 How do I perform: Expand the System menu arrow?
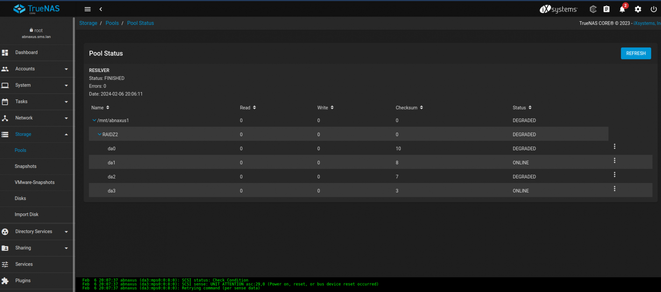pos(66,85)
